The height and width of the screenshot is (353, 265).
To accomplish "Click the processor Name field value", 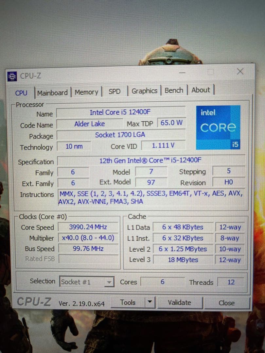I will 121,112.
